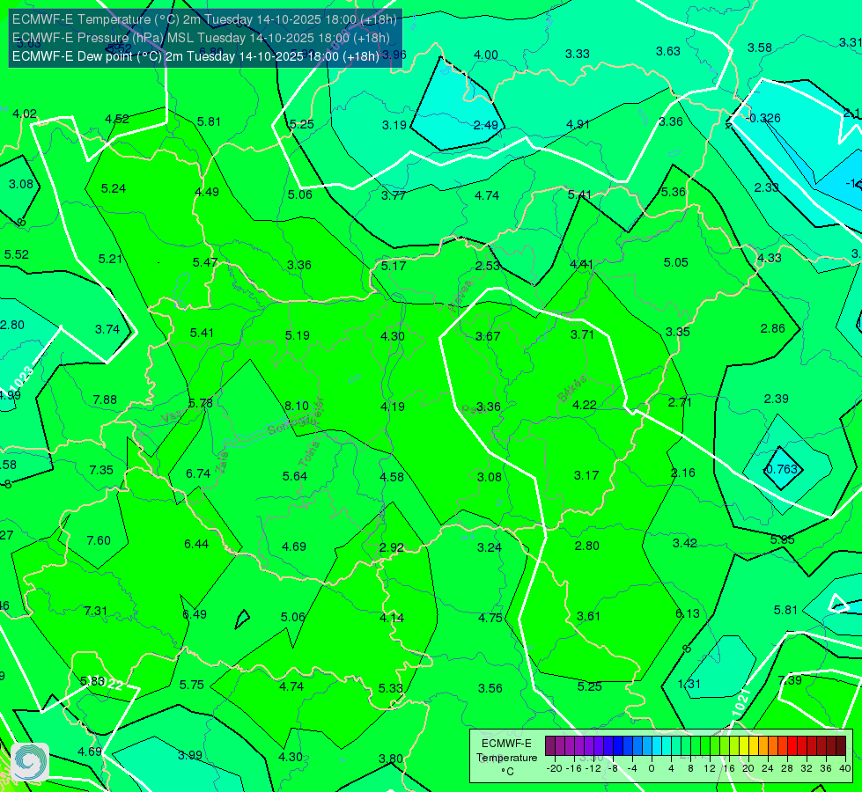862x792 pixels.
Task: Click the 2.86 temperature value
Action: tap(772, 328)
